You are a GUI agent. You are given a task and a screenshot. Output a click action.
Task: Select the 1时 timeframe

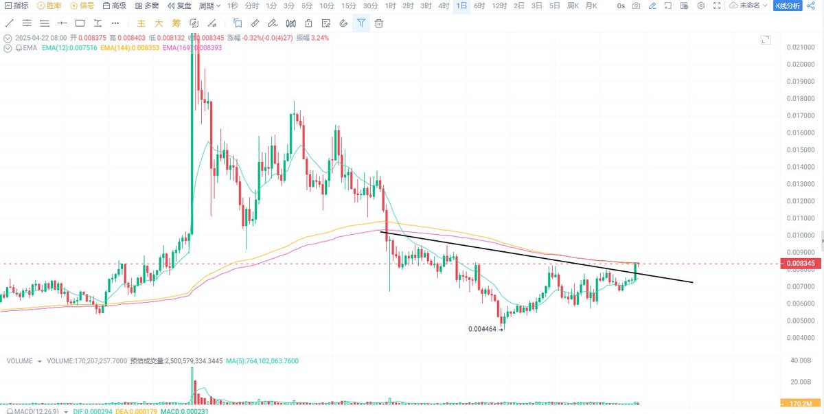pyautogui.click(x=390, y=5)
